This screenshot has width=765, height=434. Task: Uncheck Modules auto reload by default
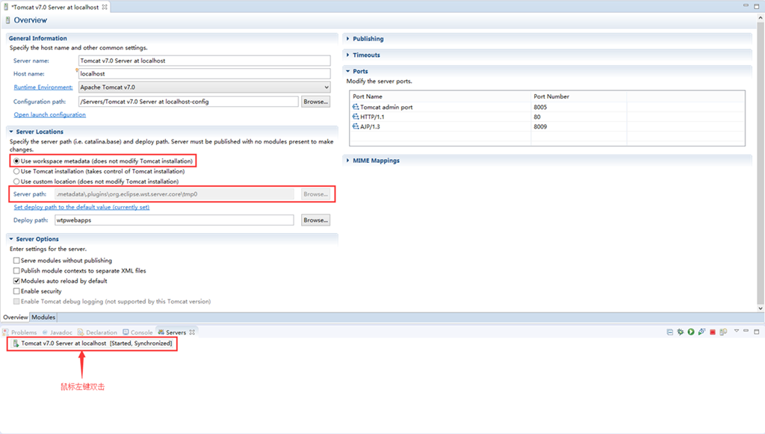(16, 281)
